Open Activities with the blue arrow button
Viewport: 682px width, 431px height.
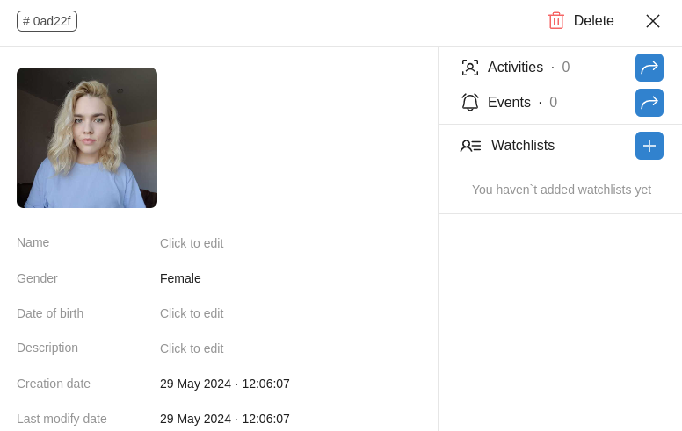[649, 68]
